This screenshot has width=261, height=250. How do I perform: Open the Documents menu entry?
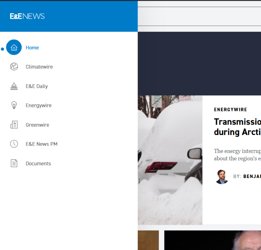(x=38, y=164)
